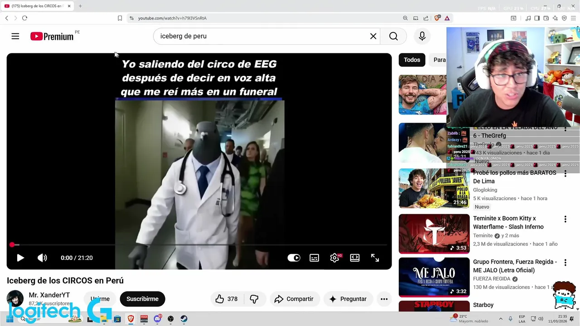
Task: Open the Mr. XanderYT channel name
Action: click(x=49, y=295)
